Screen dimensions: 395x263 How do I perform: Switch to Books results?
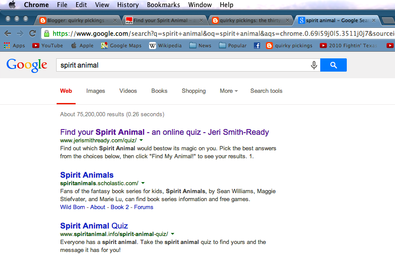159,91
